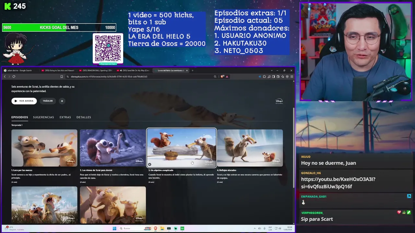Click the title '3. Un objetivo complicado'
This screenshot has height=233, width=415.
(161, 170)
